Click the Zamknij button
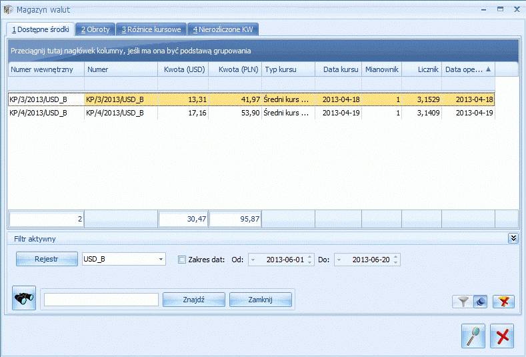Screen dimensions: 526x357 pos(260,300)
